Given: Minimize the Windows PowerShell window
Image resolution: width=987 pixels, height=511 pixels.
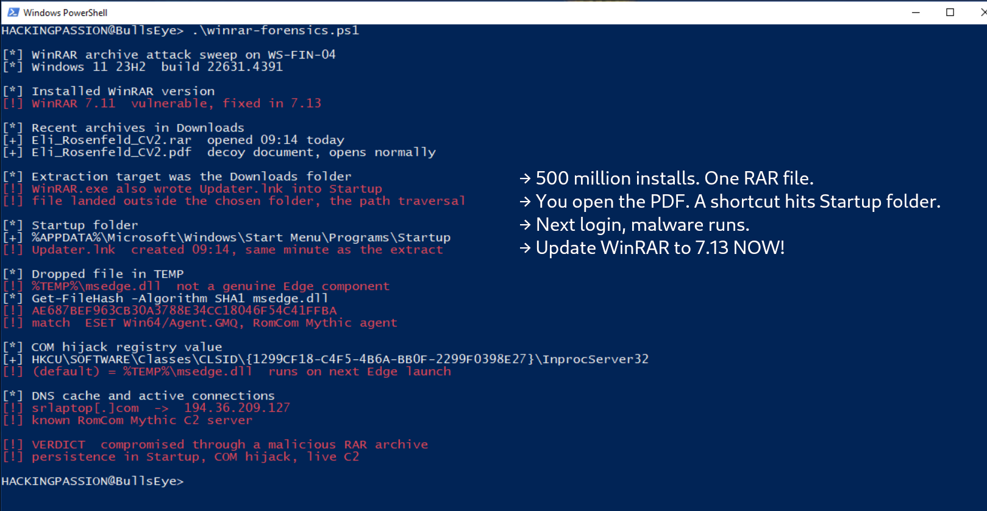Looking at the screenshot, I should coord(916,12).
